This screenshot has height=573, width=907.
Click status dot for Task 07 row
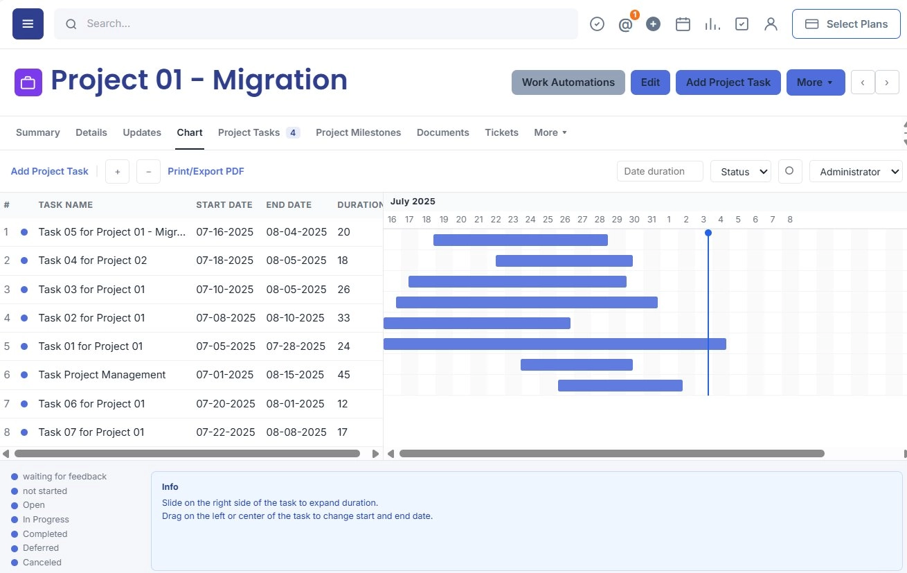(24, 432)
